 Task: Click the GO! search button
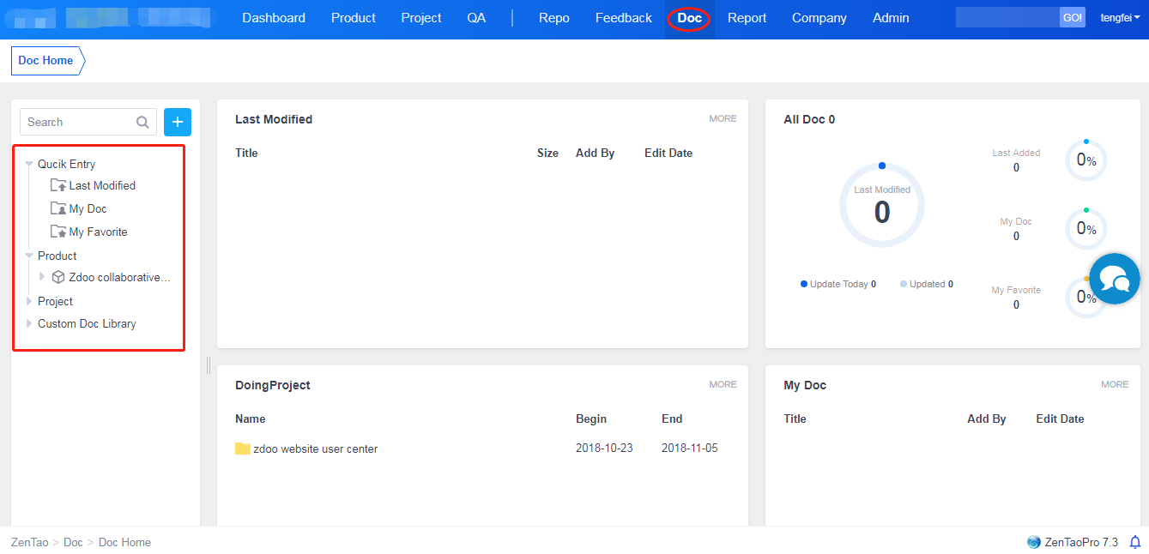tap(1072, 18)
